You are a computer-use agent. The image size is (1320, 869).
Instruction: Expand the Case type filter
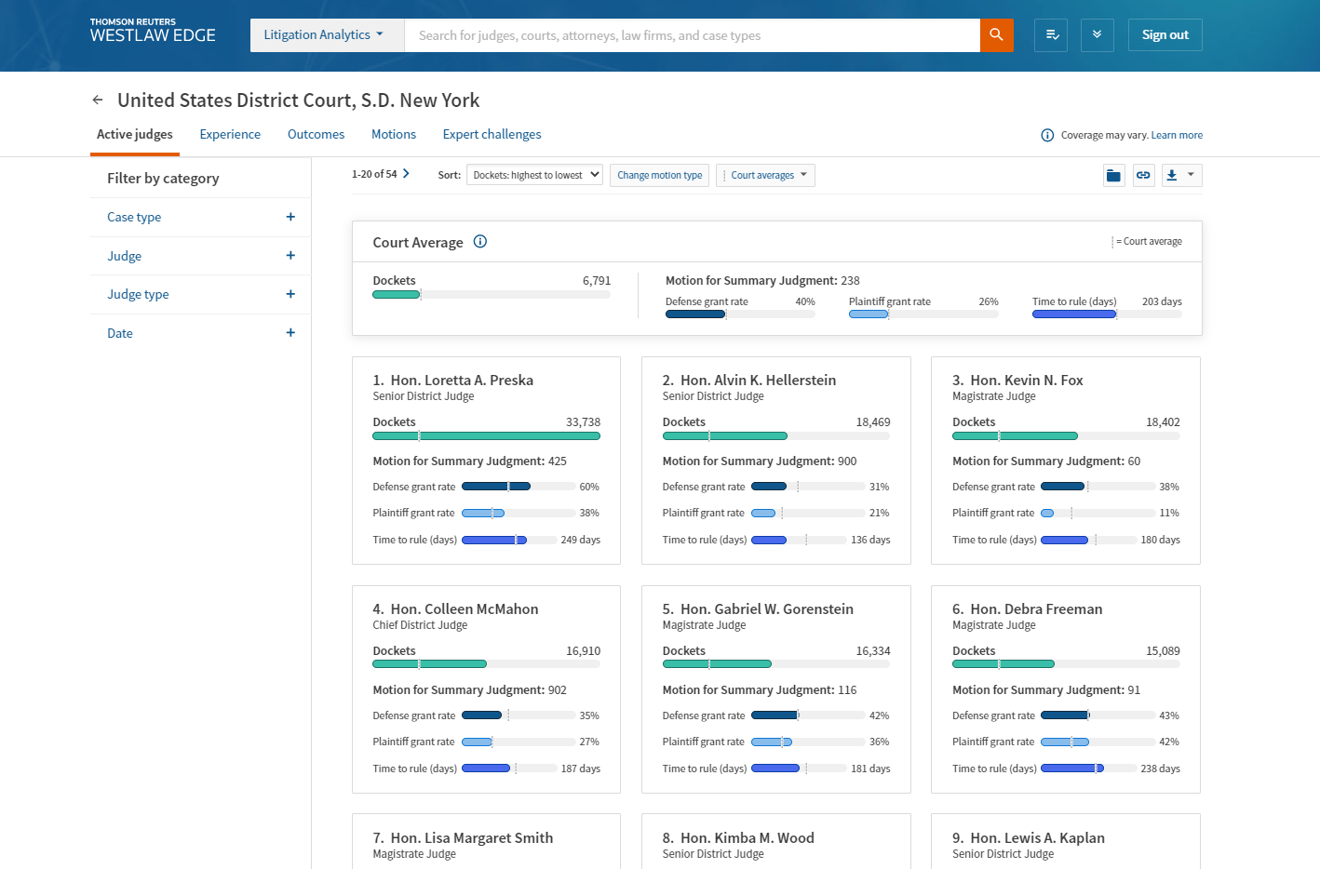[x=290, y=217]
